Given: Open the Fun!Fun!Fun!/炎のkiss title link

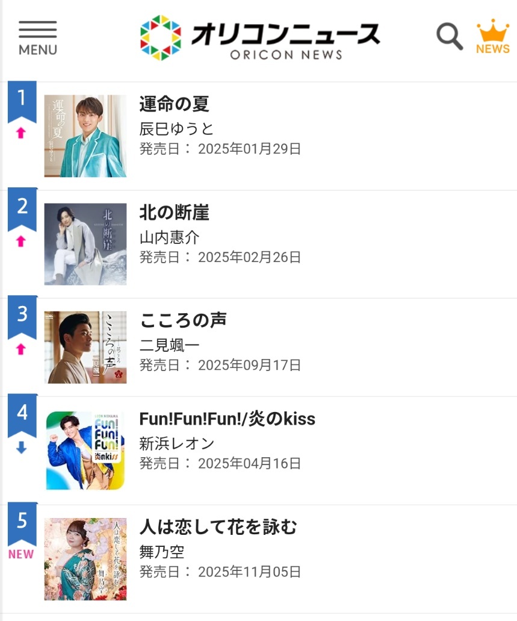Looking at the screenshot, I should click(227, 419).
